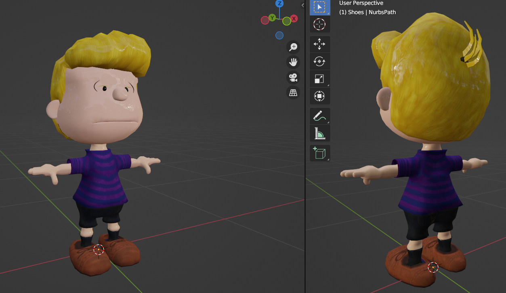The image size is (506, 293).
Task: Click the unlabeled blue negative Z gizmo circle
Action: pyautogui.click(x=279, y=36)
